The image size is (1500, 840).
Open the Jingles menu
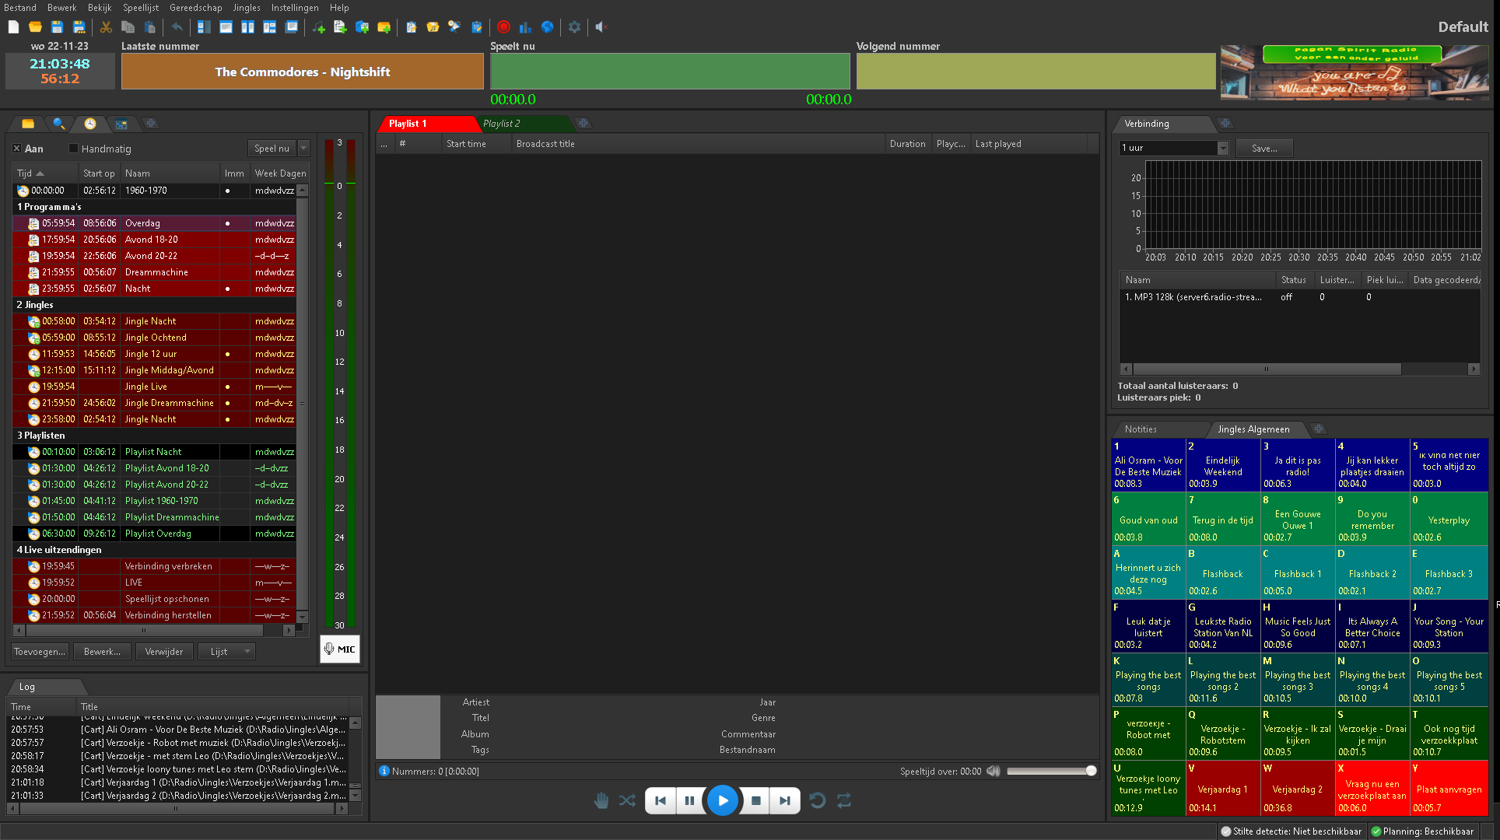(x=246, y=8)
